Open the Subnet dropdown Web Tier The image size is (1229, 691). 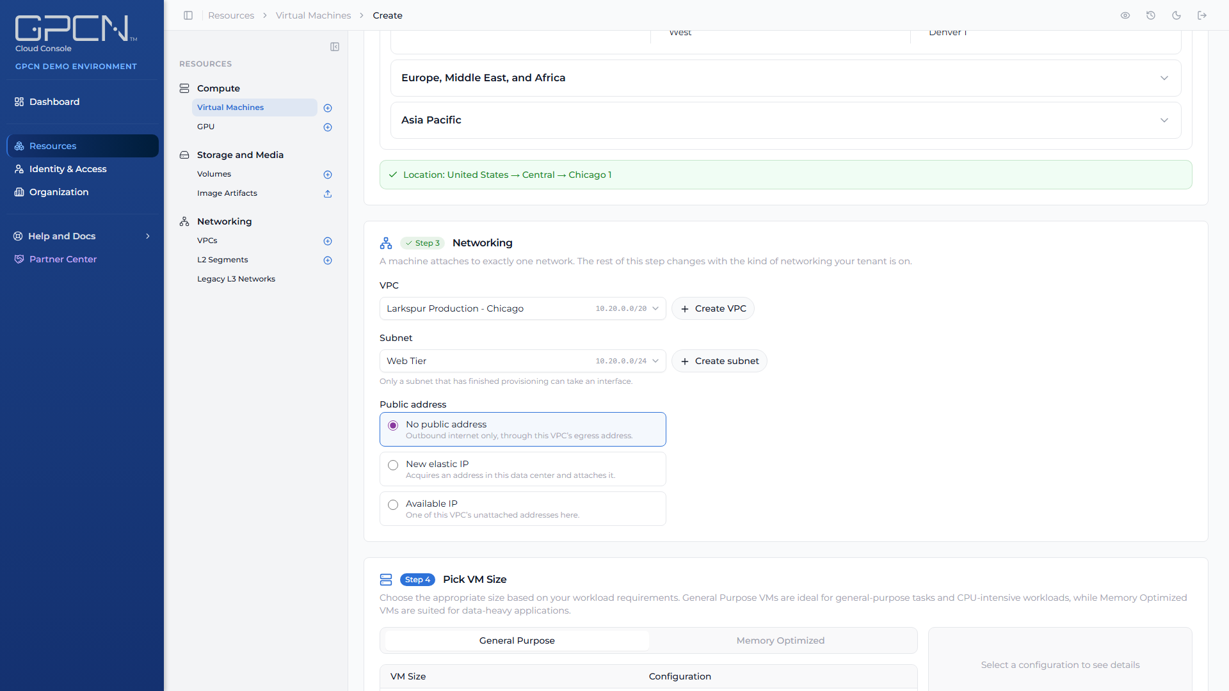tap(522, 361)
